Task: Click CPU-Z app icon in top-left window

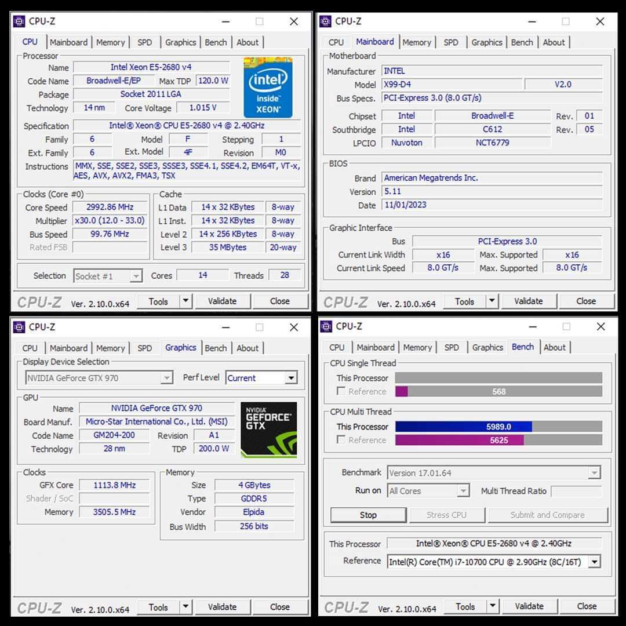Action: click(19, 21)
